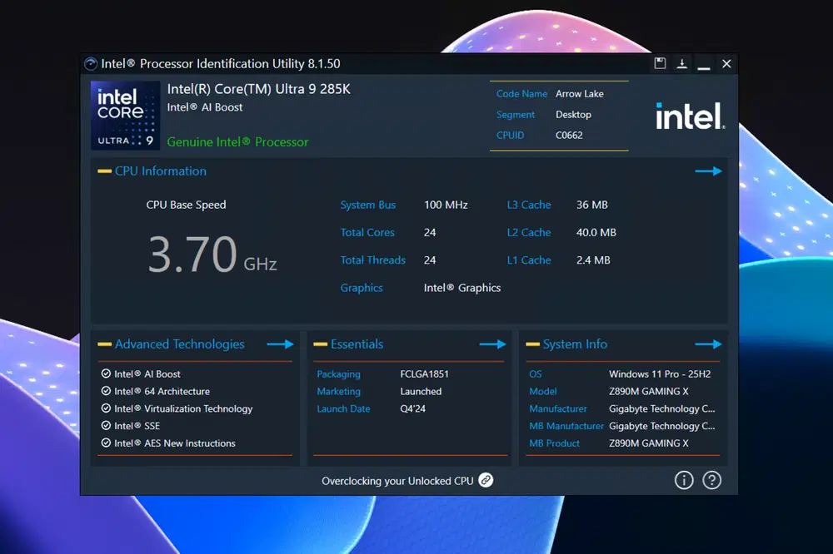Click the CPU Information section heading
The width and height of the screenshot is (833, 554).
[x=161, y=171]
